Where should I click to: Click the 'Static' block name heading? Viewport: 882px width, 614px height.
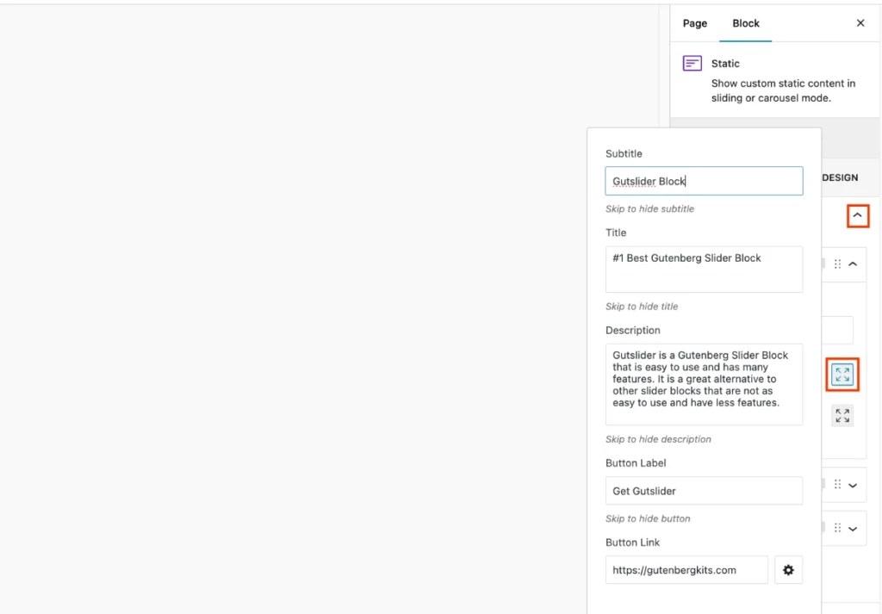725,64
